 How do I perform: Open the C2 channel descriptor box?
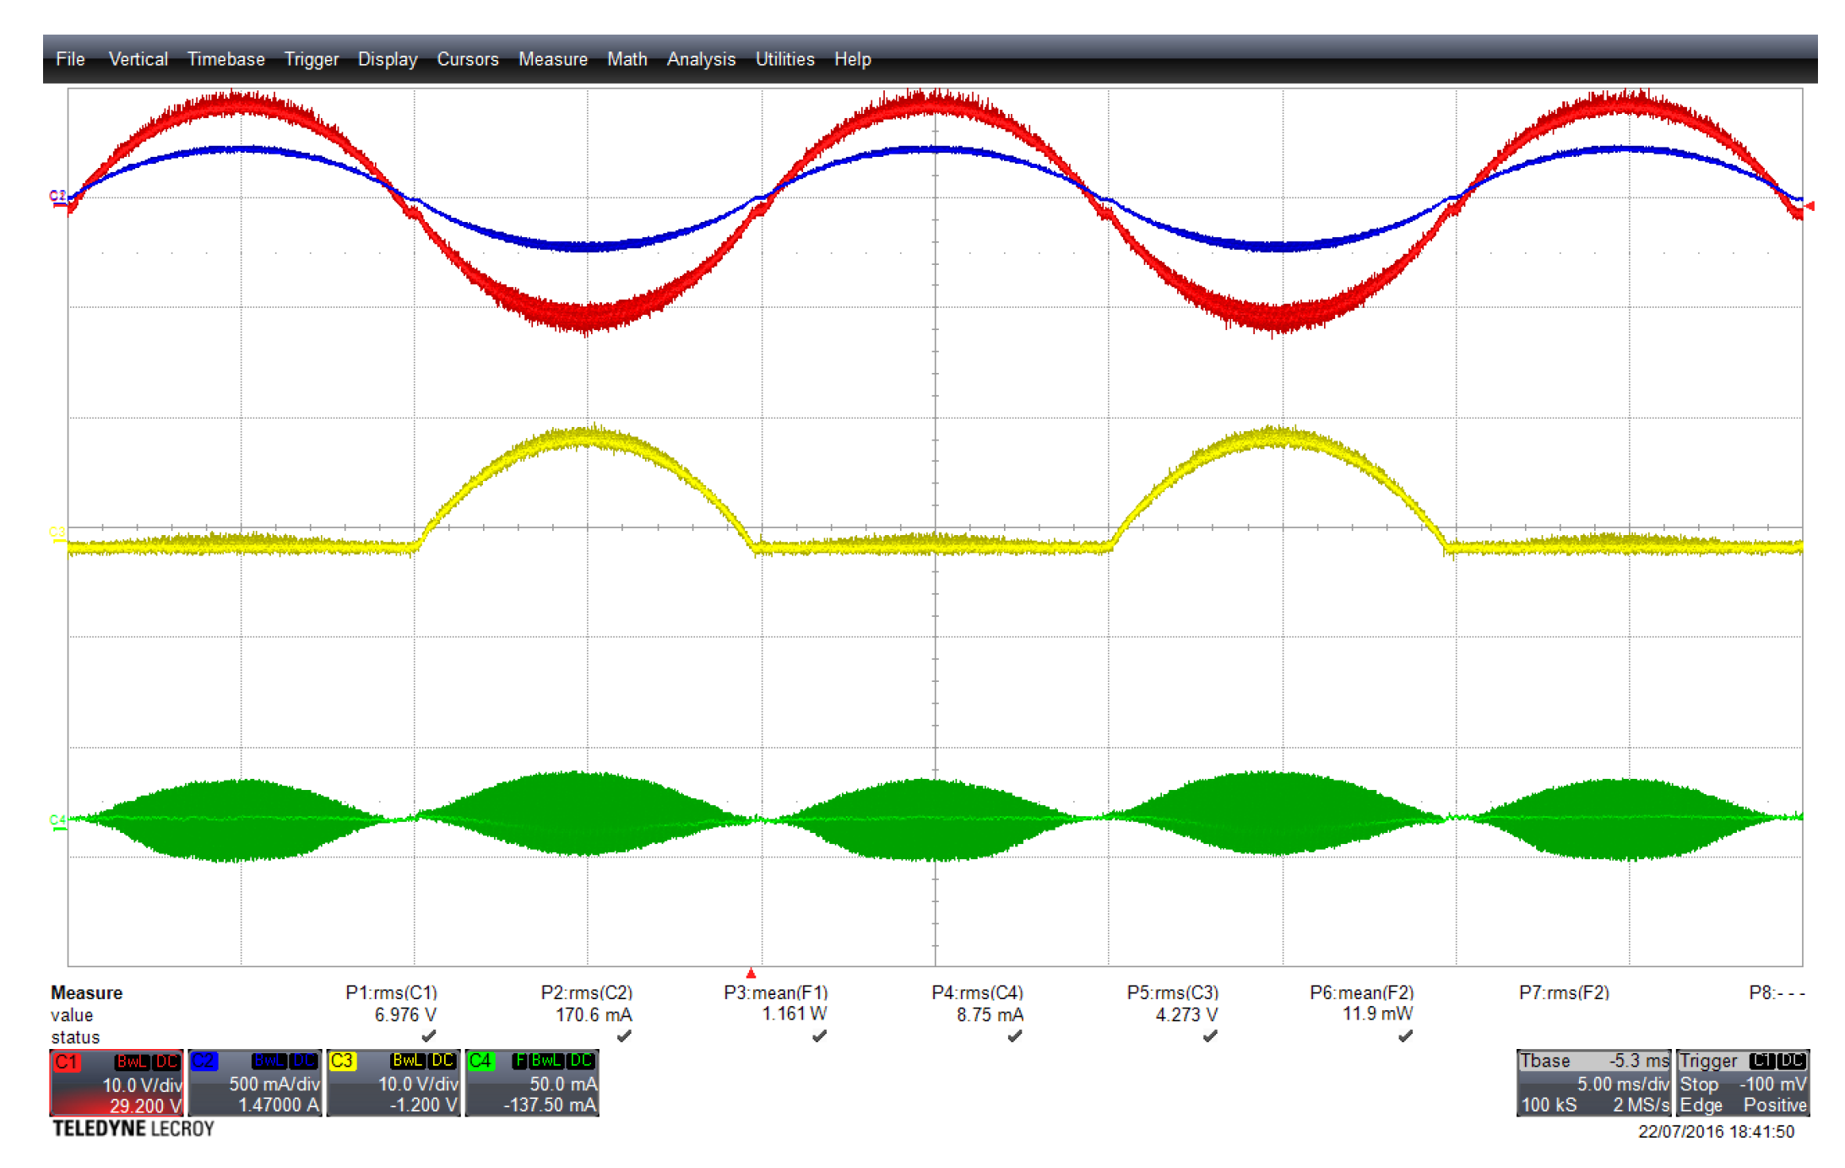[x=254, y=1083]
